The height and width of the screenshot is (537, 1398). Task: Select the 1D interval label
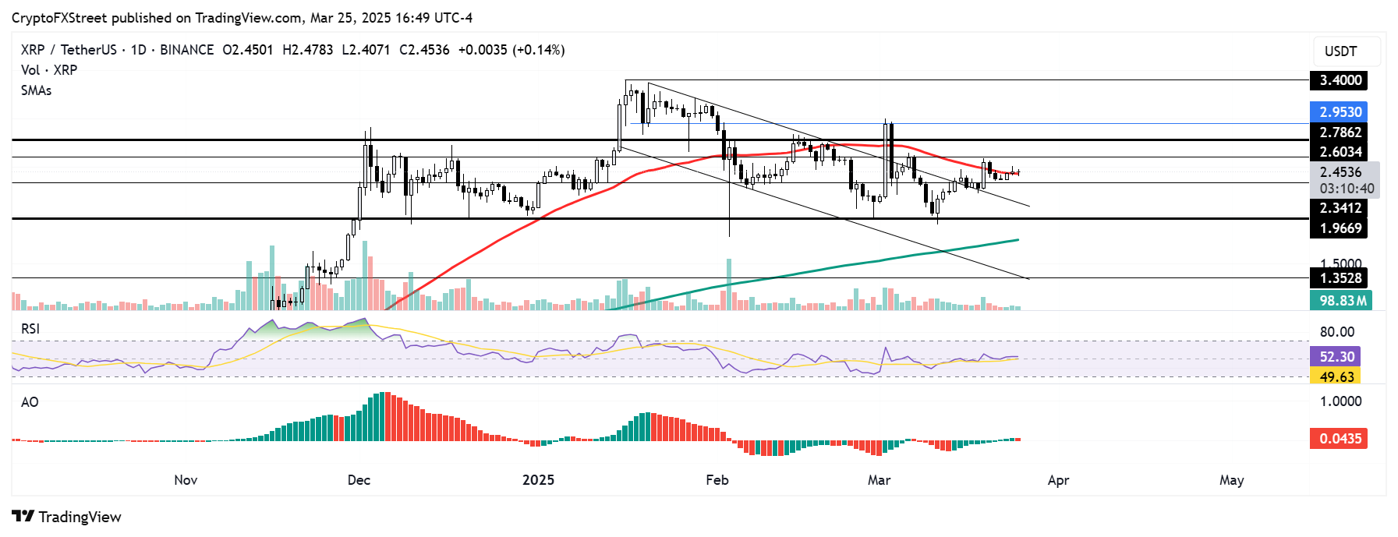139,50
